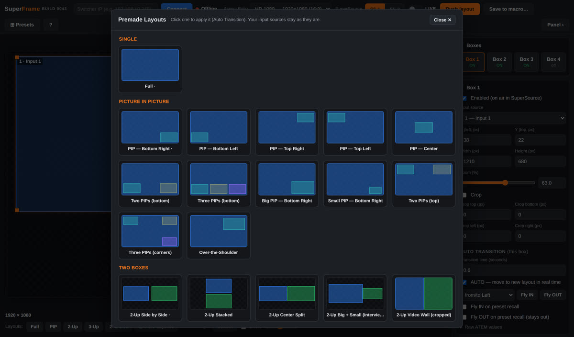Viewport: 574px width, 337px height.
Task: Pick the Three PIPs (bottom) layout
Action: [x=219, y=184]
